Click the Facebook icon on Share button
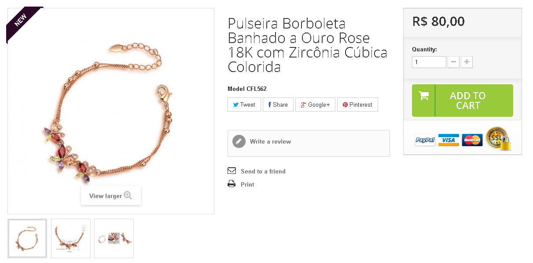The image size is (533, 263). tap(269, 105)
